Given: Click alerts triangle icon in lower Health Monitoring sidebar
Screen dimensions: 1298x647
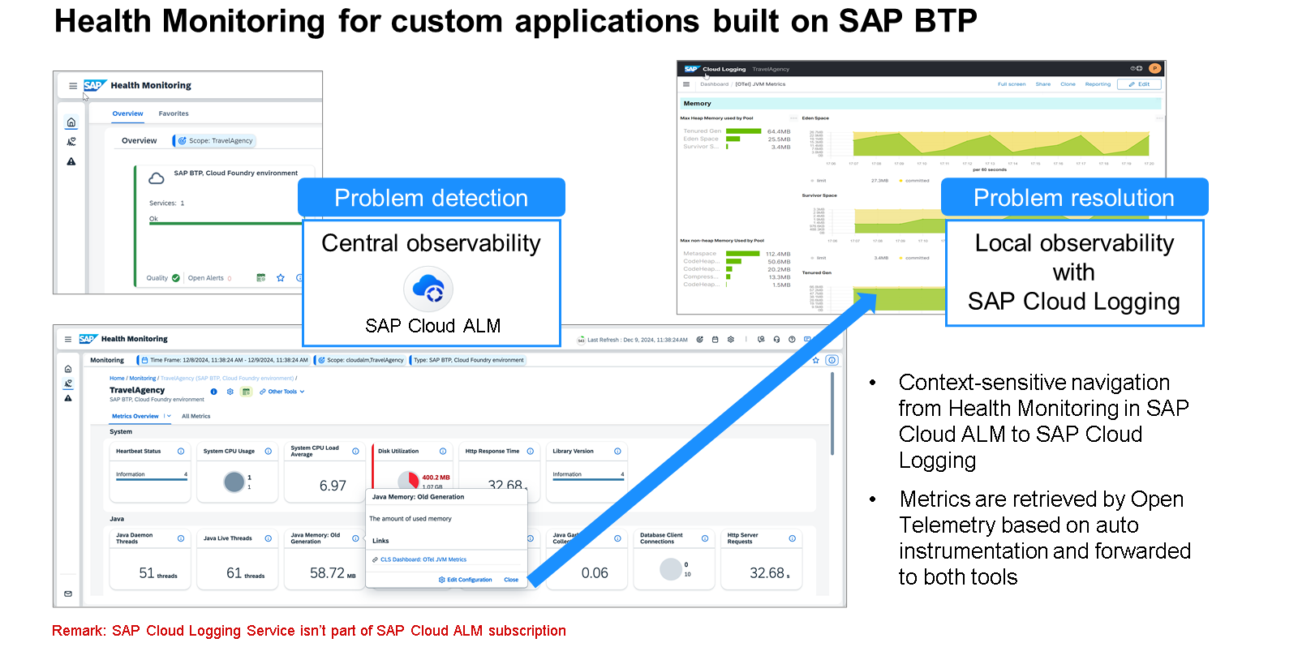Looking at the screenshot, I should [68, 398].
